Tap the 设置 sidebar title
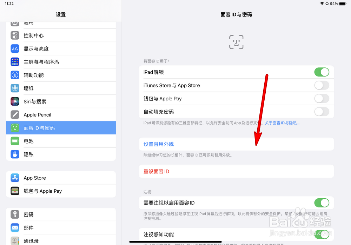351x245 pixels. pos(61,14)
